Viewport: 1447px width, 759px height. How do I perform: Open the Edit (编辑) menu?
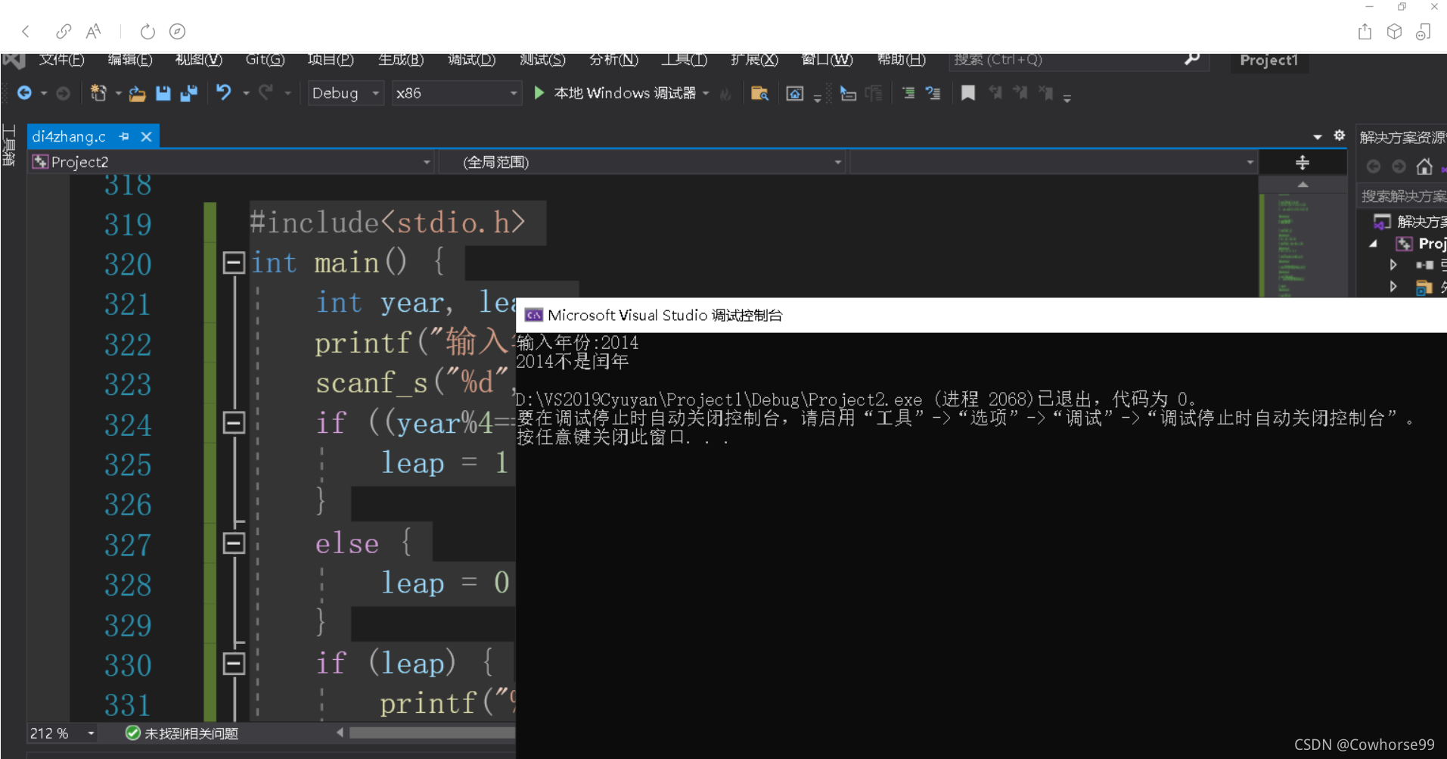pos(129,60)
